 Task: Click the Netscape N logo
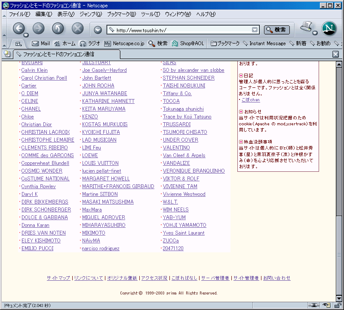(x=329, y=28)
